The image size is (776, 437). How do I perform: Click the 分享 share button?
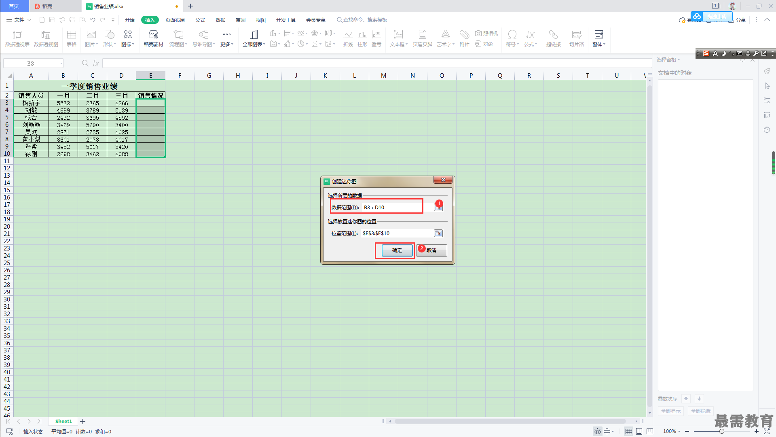(x=737, y=20)
